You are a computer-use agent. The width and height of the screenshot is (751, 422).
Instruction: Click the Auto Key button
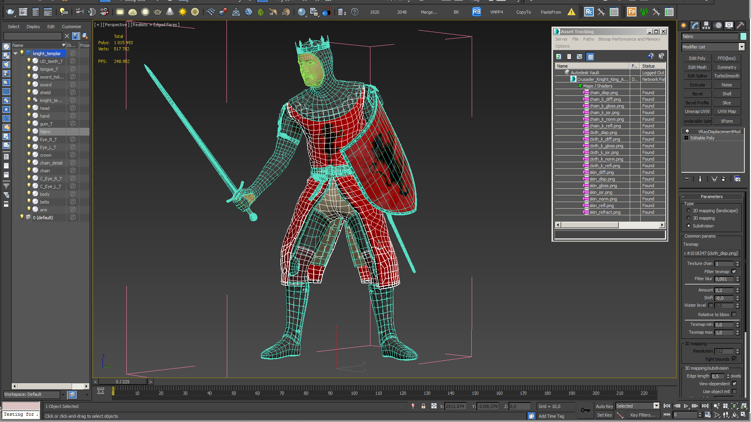click(x=604, y=406)
